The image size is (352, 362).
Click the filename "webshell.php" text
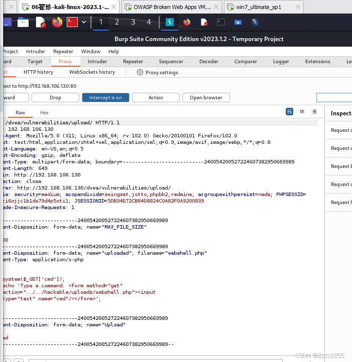(186, 253)
